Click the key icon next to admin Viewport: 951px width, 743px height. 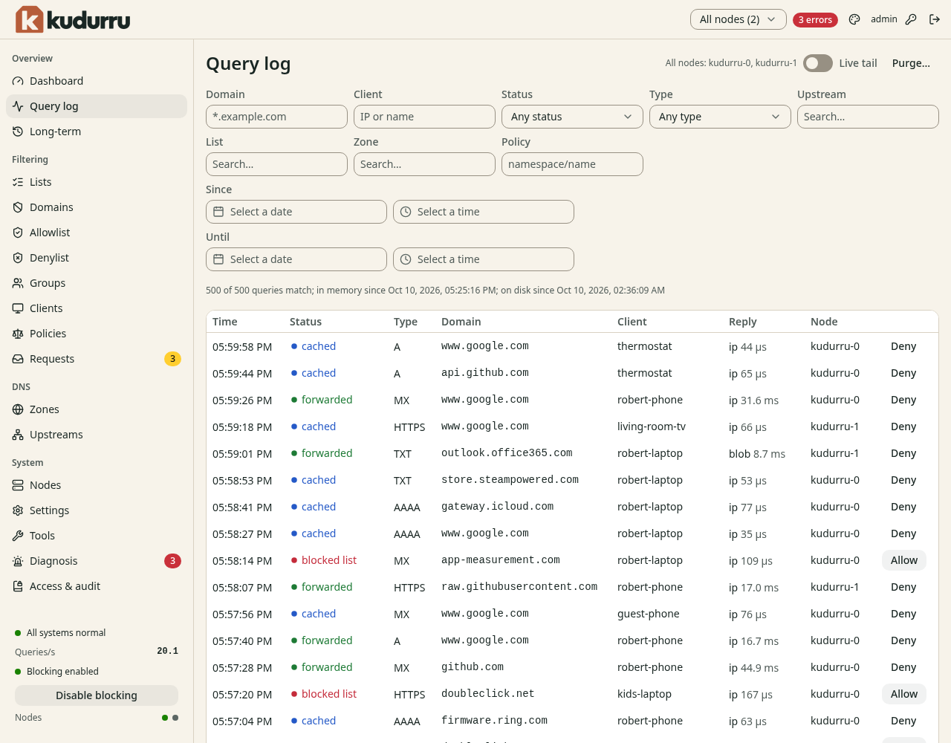coord(911,19)
